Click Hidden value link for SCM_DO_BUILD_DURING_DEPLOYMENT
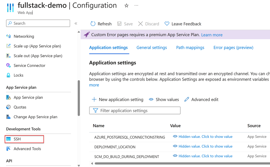 click(205, 156)
